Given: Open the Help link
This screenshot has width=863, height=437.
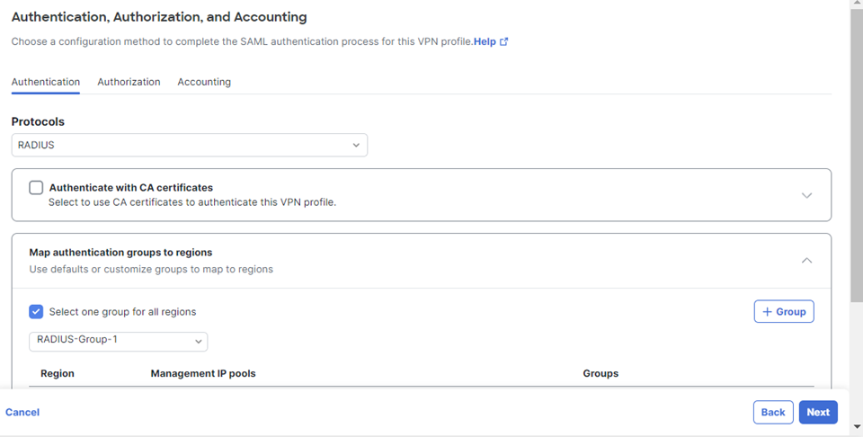Looking at the screenshot, I should point(485,42).
